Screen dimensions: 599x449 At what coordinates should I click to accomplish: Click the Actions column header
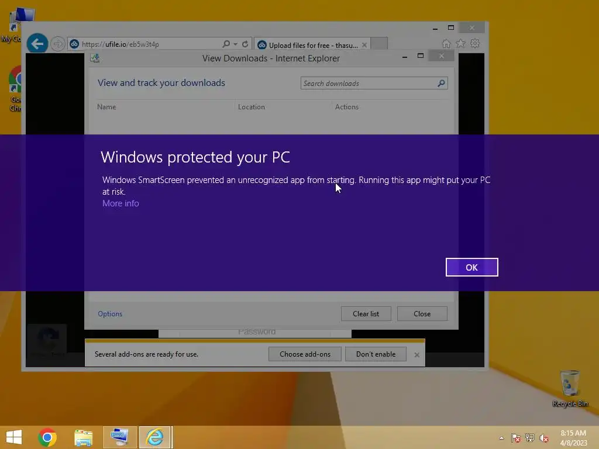click(347, 107)
